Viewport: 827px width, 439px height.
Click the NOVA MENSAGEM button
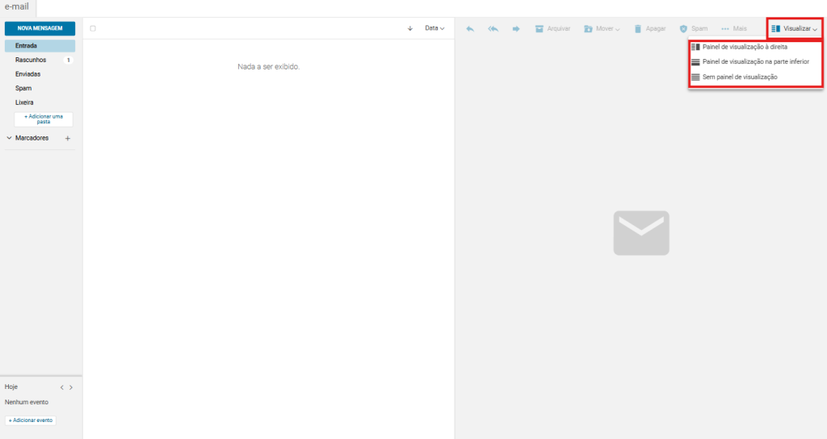pyautogui.click(x=40, y=28)
